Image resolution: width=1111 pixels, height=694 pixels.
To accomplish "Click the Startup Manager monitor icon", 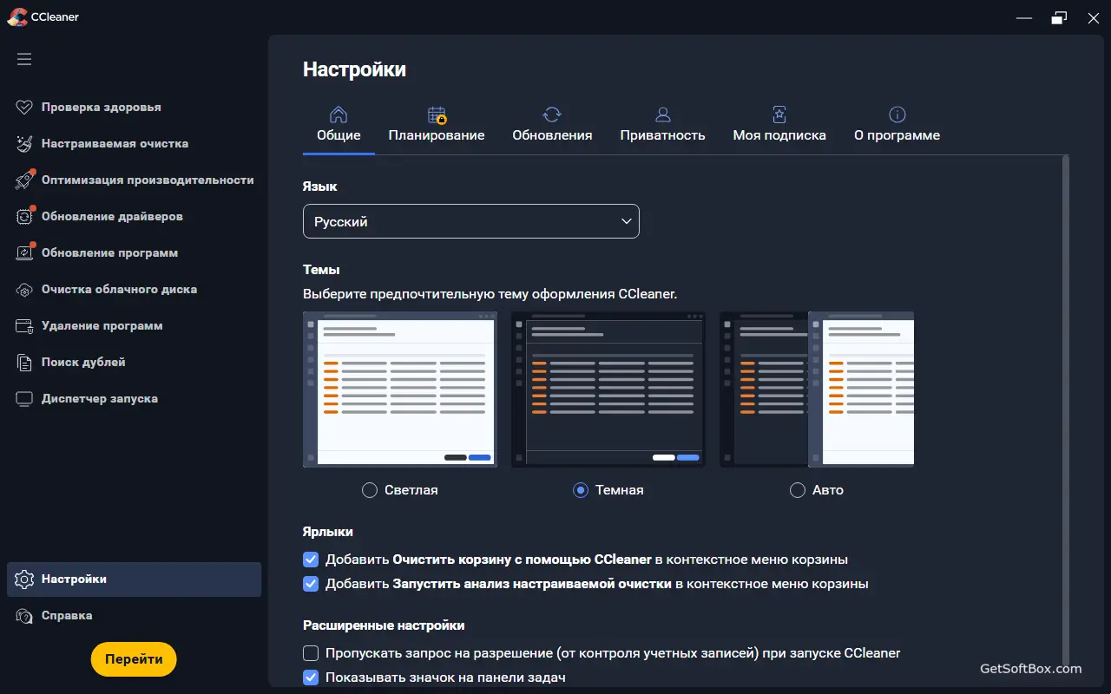I will point(24,399).
